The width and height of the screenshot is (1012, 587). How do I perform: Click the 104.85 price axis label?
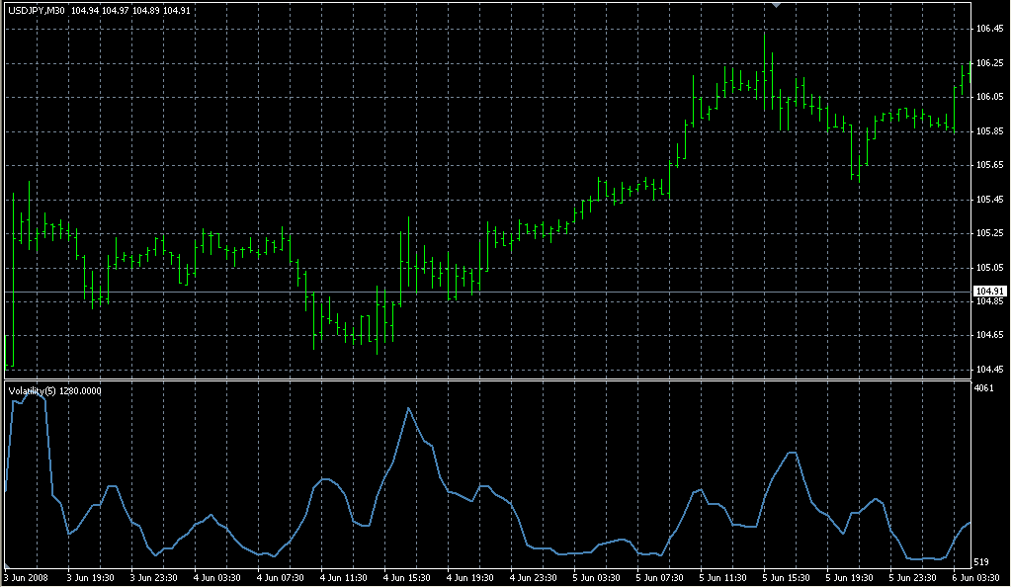pyautogui.click(x=989, y=301)
